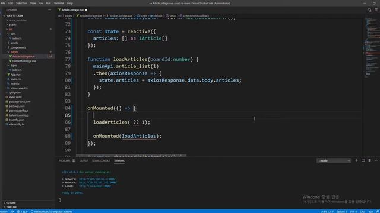Open postcss.config.js in the explorer
The height and width of the screenshot is (213, 380).
pos(18,111)
